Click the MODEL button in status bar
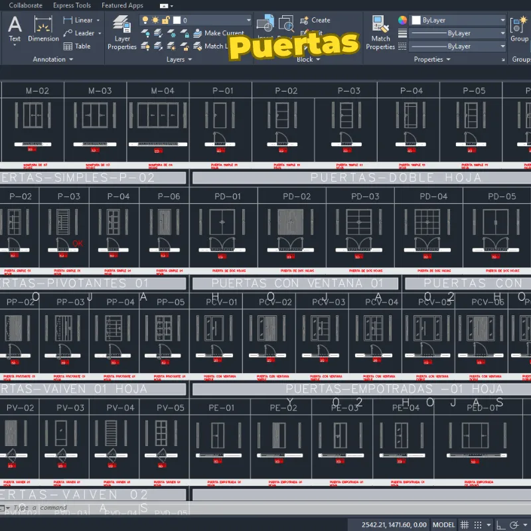This screenshot has width=531, height=531. 443,524
